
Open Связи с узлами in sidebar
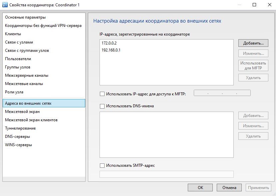tap(19, 42)
